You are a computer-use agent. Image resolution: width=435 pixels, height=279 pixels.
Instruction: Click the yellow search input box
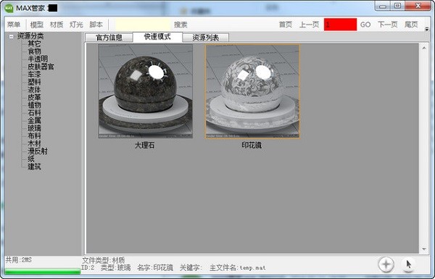[x=143, y=25]
